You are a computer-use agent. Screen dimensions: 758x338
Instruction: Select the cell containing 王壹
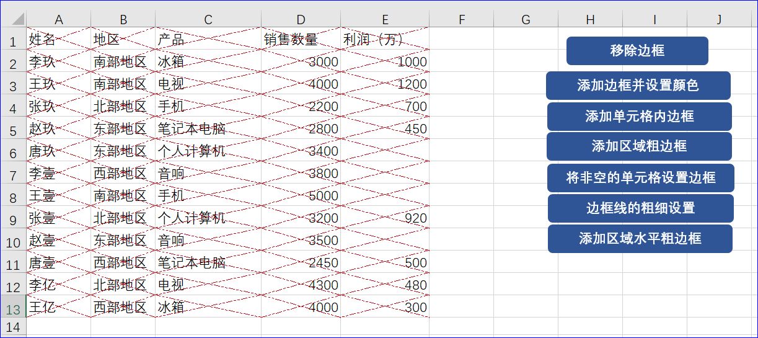[x=59, y=195]
